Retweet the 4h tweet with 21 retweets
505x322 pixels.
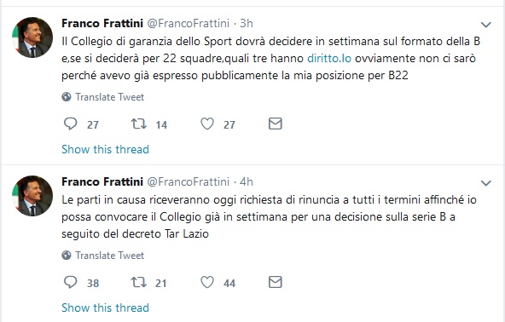click(x=139, y=282)
